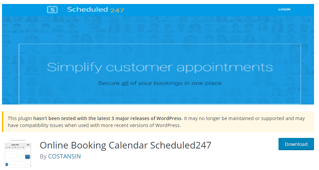Viewport: 319px width, 170px height.
Task: Click the Download button
Action: coord(296,144)
